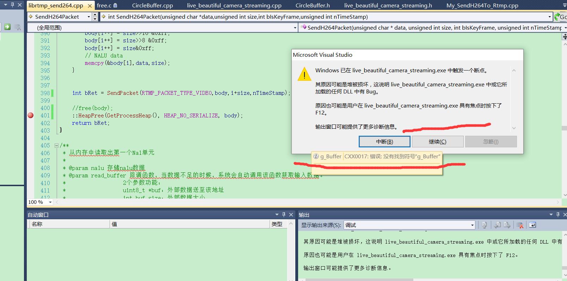567x281 pixels.
Task: Collapse the comment block at line 405
Action: [56, 145]
